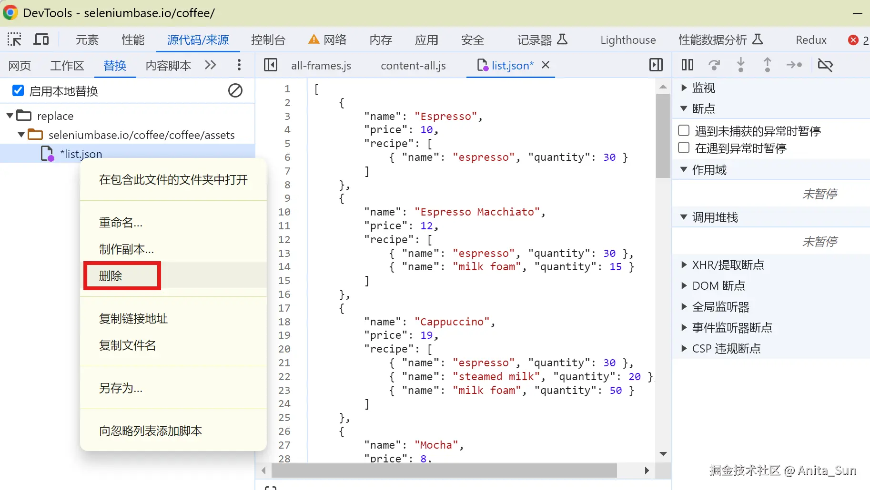This screenshot has width=870, height=490.
Task: Click the step into icon
Action: pyautogui.click(x=741, y=65)
